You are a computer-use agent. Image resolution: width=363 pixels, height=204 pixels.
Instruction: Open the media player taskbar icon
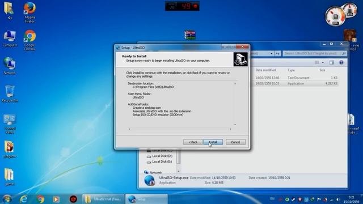tap(56, 199)
